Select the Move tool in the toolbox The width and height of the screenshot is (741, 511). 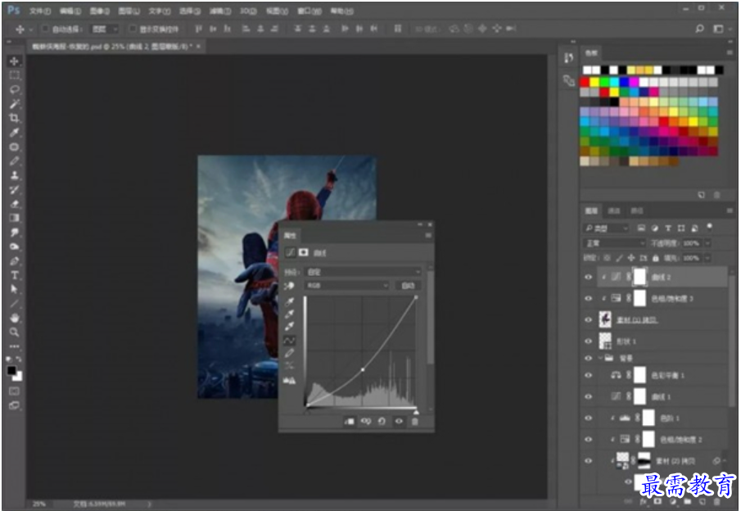click(14, 61)
